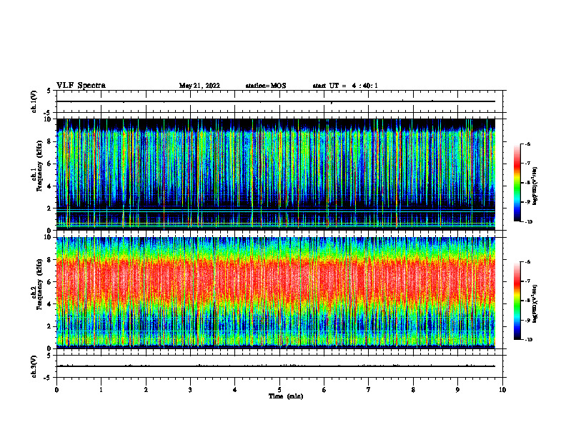Click the "-6" label on ch.1 color bar
The height and width of the screenshot is (437, 566).
coord(527,144)
